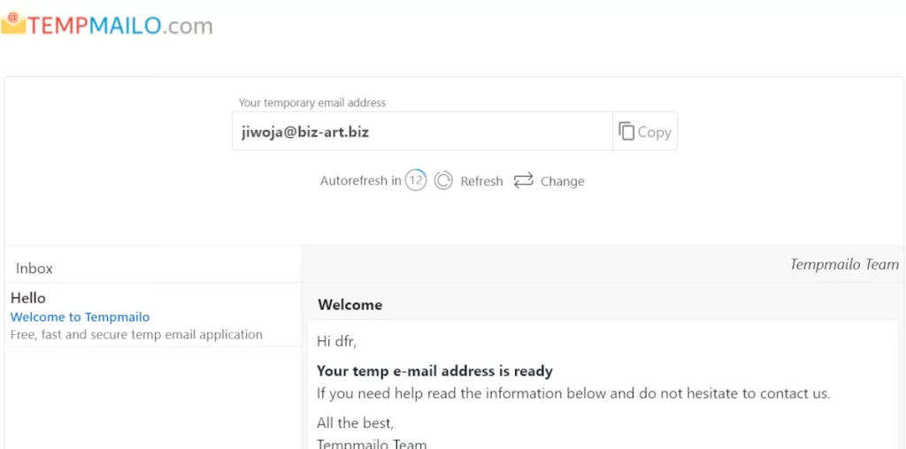Click the copy clipboard icon
Screen dimensions: 906x449
coord(626,132)
